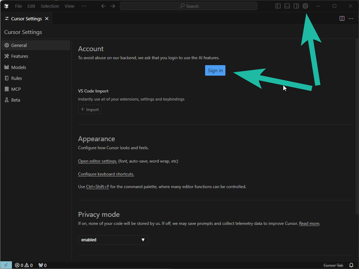Follow the Open editor settings link

point(97,161)
